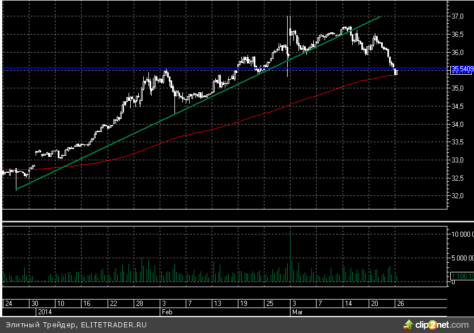Select the Mar month marker on time axis

pyautogui.click(x=296, y=311)
